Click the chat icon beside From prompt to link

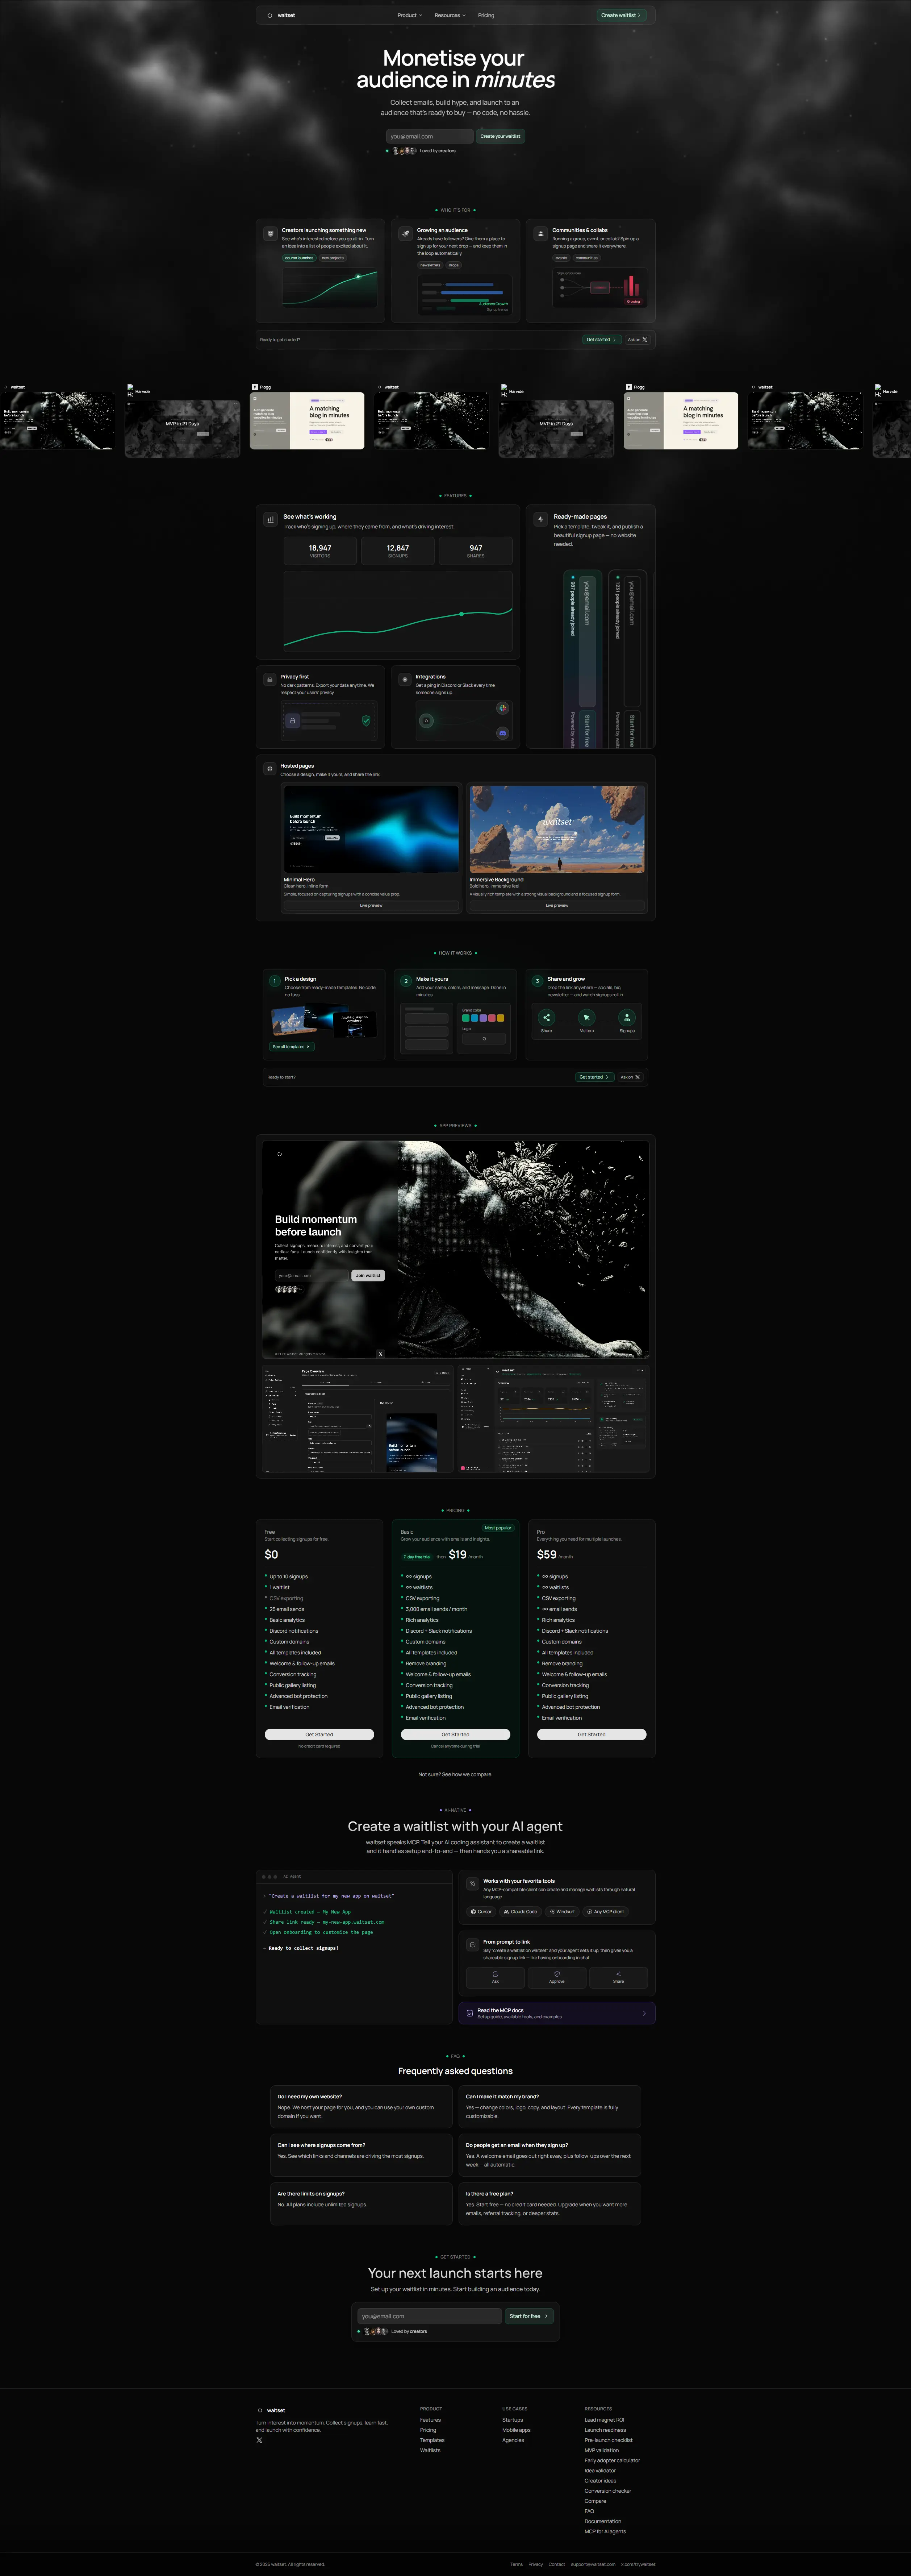pyautogui.click(x=473, y=1945)
